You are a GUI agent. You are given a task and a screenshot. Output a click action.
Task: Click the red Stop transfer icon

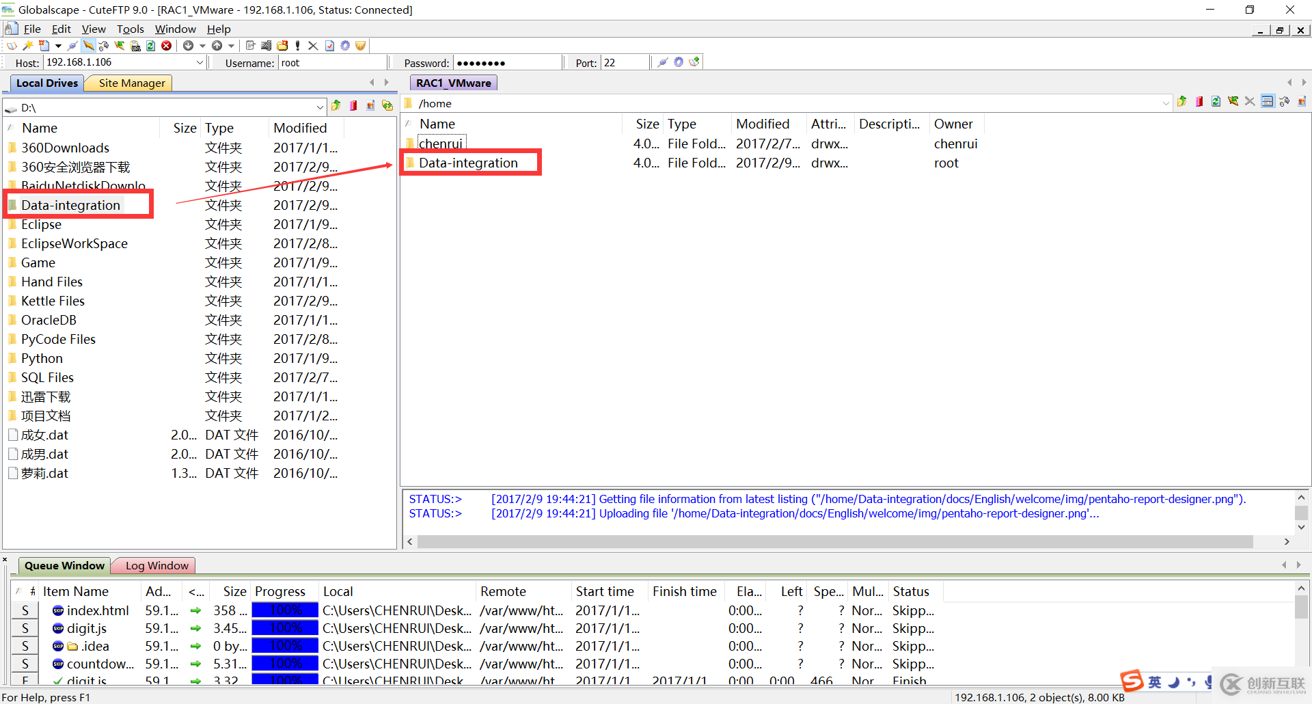166,46
